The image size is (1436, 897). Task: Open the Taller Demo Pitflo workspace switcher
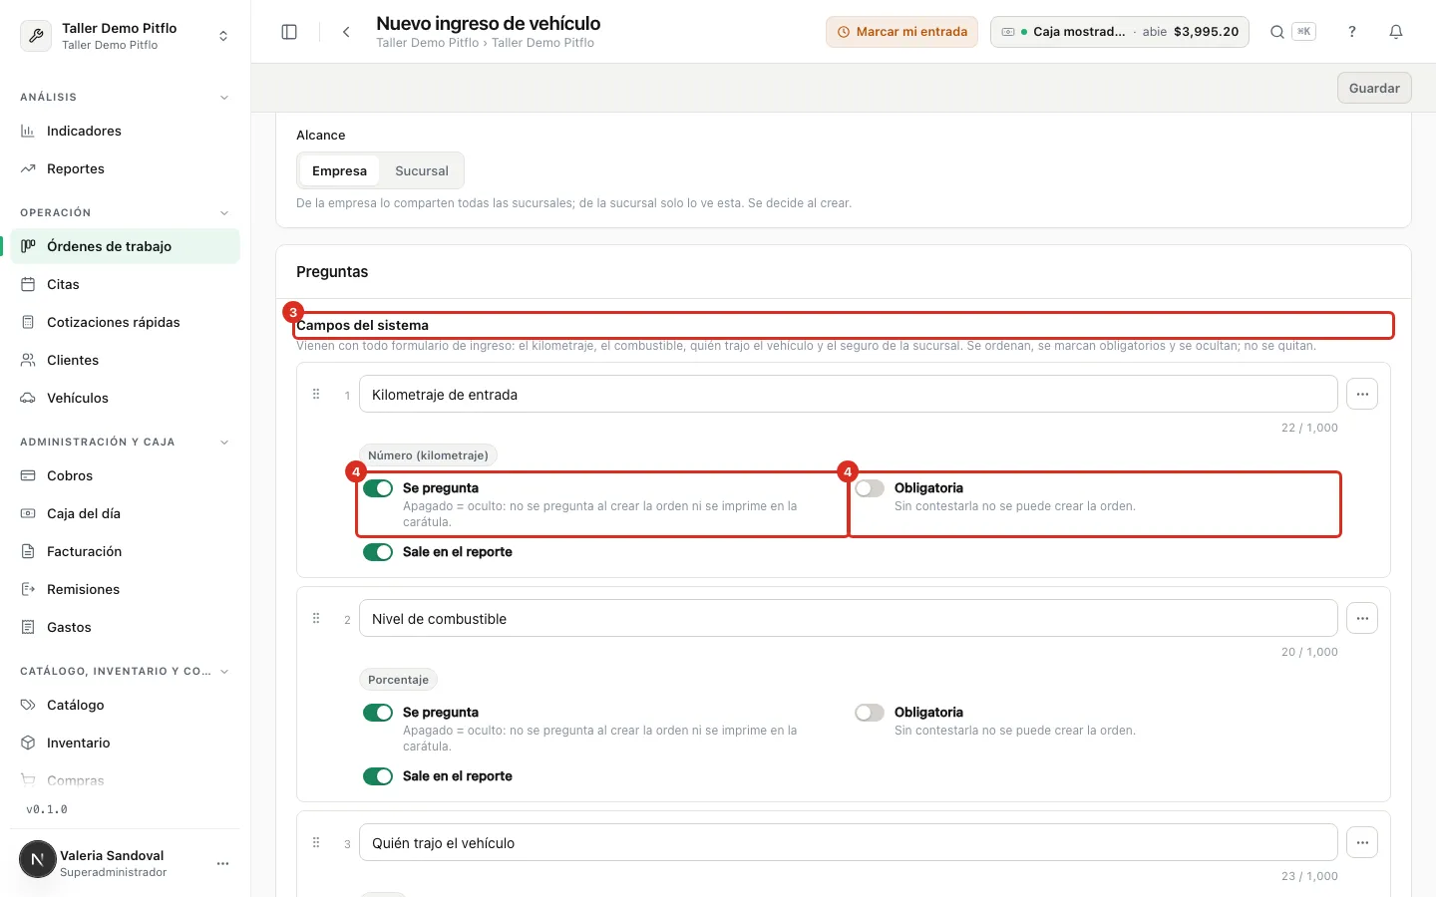126,36
